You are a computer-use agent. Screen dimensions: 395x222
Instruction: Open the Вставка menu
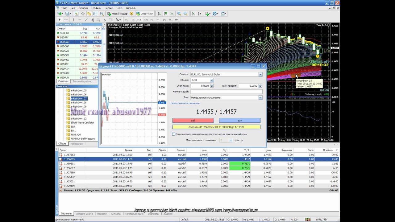click(x=83, y=8)
